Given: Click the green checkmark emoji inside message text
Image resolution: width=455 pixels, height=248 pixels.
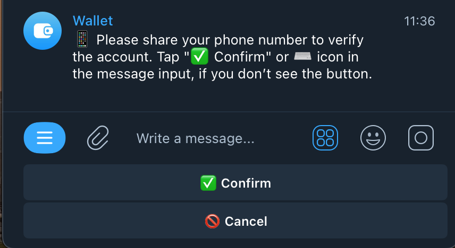Looking at the screenshot, I should pos(198,57).
